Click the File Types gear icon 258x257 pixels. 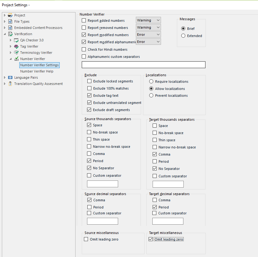click(10, 21)
